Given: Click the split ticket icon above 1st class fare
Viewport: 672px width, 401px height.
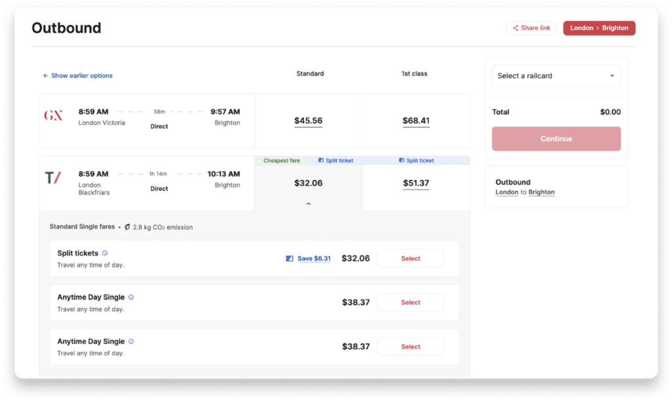Looking at the screenshot, I should click(402, 160).
